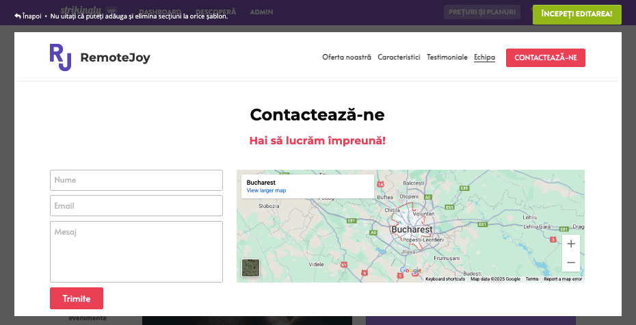Click PREȚURI ȘI PLANURI button
Image resolution: width=636 pixels, height=325 pixels.
pos(482,12)
